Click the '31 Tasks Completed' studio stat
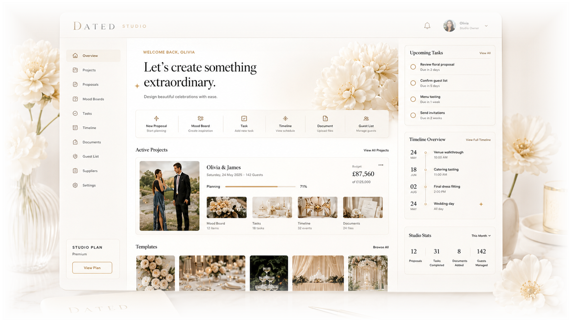Image resolution: width=572 pixels, height=322 pixels. 437,258
